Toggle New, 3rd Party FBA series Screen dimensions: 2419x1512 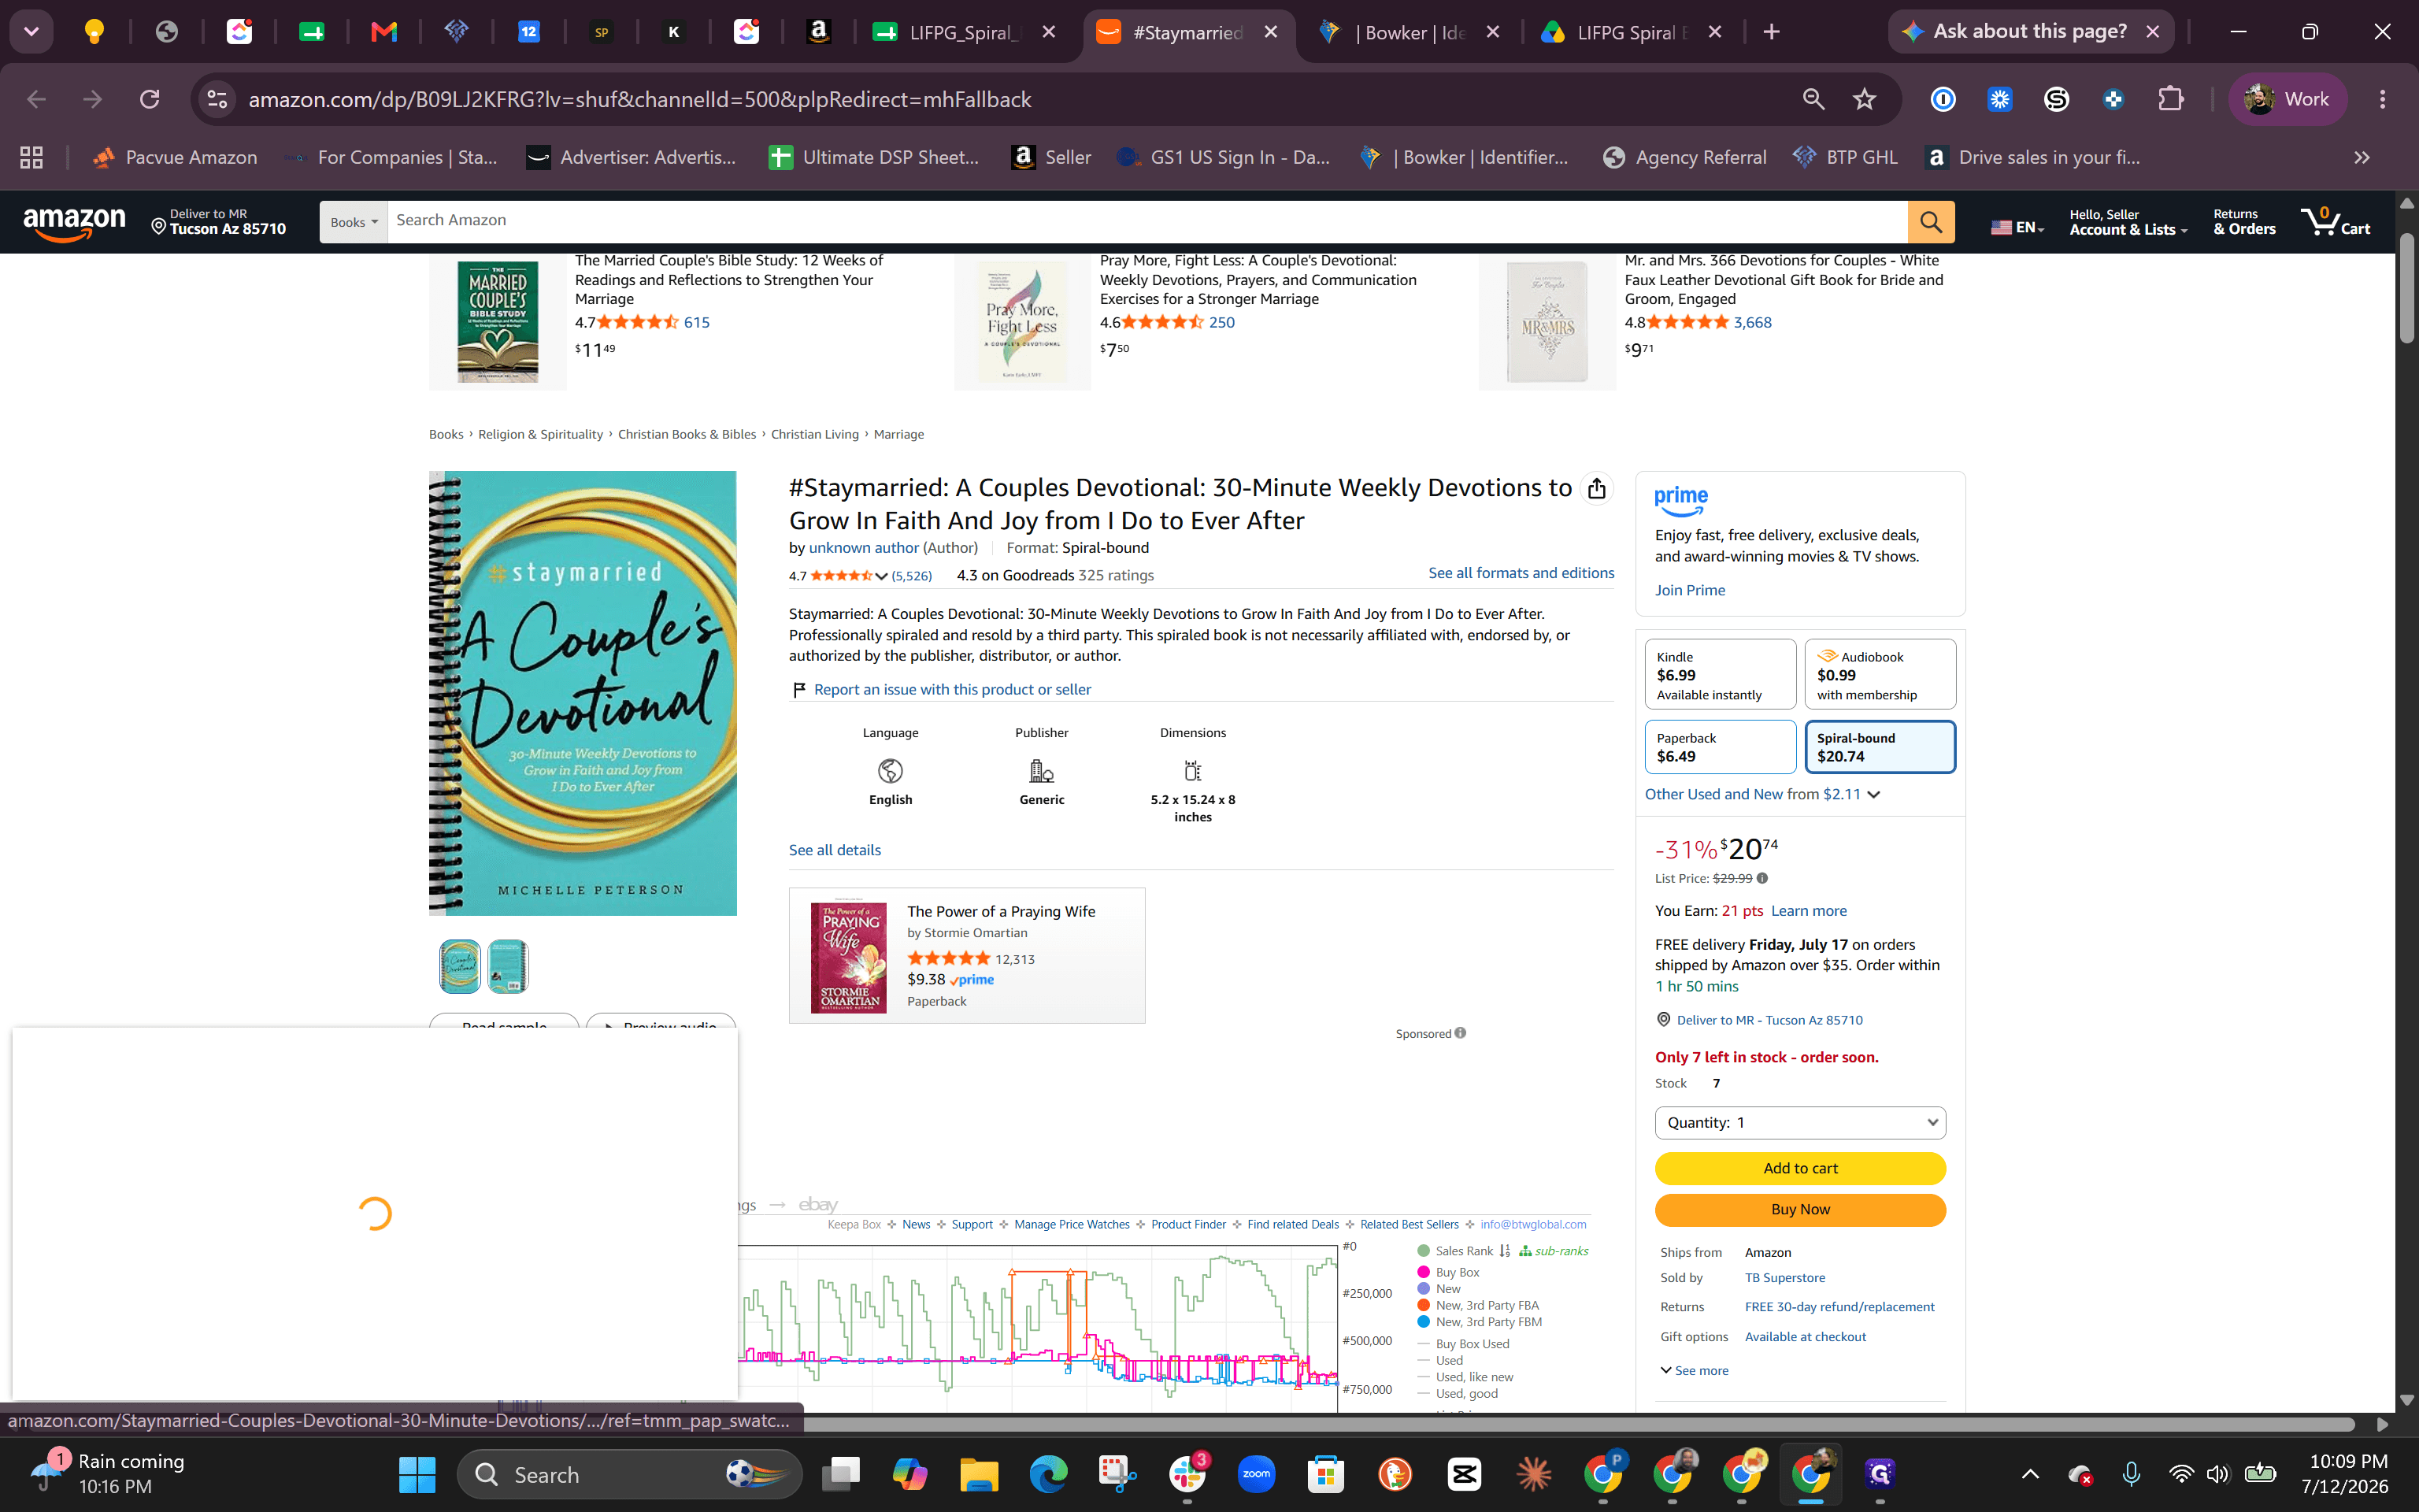pyautogui.click(x=1478, y=1305)
